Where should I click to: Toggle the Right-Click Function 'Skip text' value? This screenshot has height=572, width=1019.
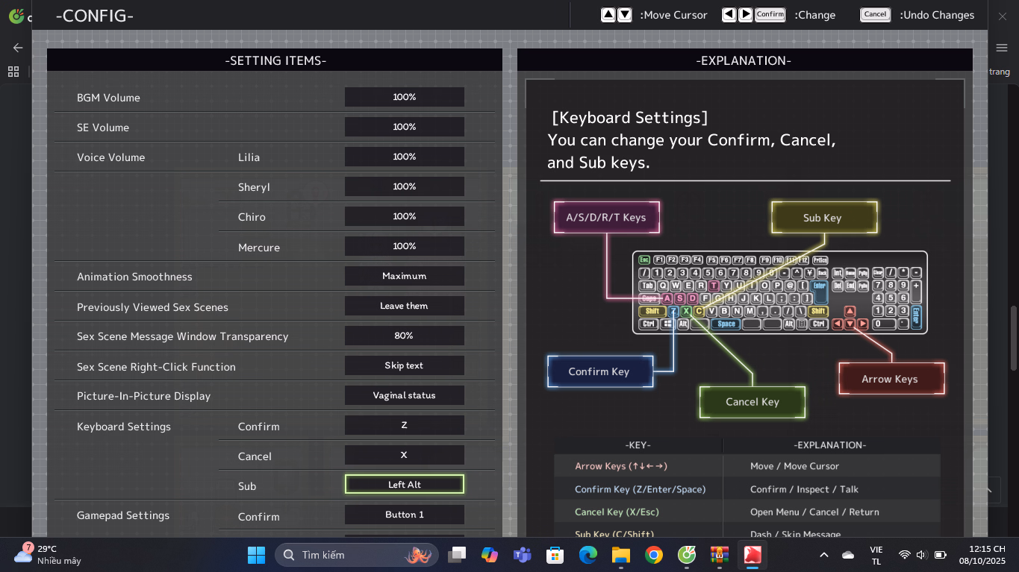point(404,365)
